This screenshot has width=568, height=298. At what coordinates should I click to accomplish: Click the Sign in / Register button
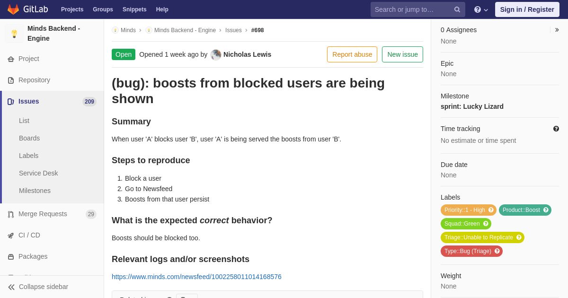click(527, 9)
